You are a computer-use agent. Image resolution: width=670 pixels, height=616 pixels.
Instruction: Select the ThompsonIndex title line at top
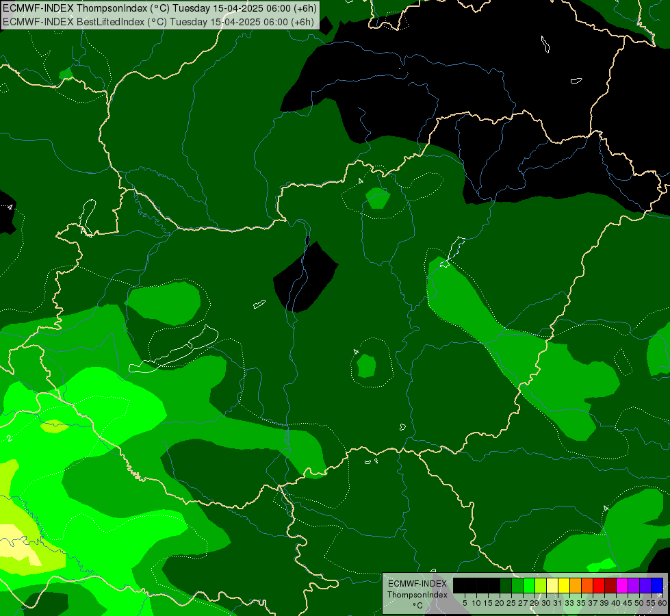click(x=160, y=8)
